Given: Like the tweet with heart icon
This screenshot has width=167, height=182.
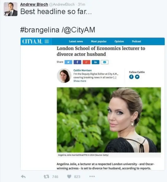Looking at the screenshot, I should click(69, 177).
